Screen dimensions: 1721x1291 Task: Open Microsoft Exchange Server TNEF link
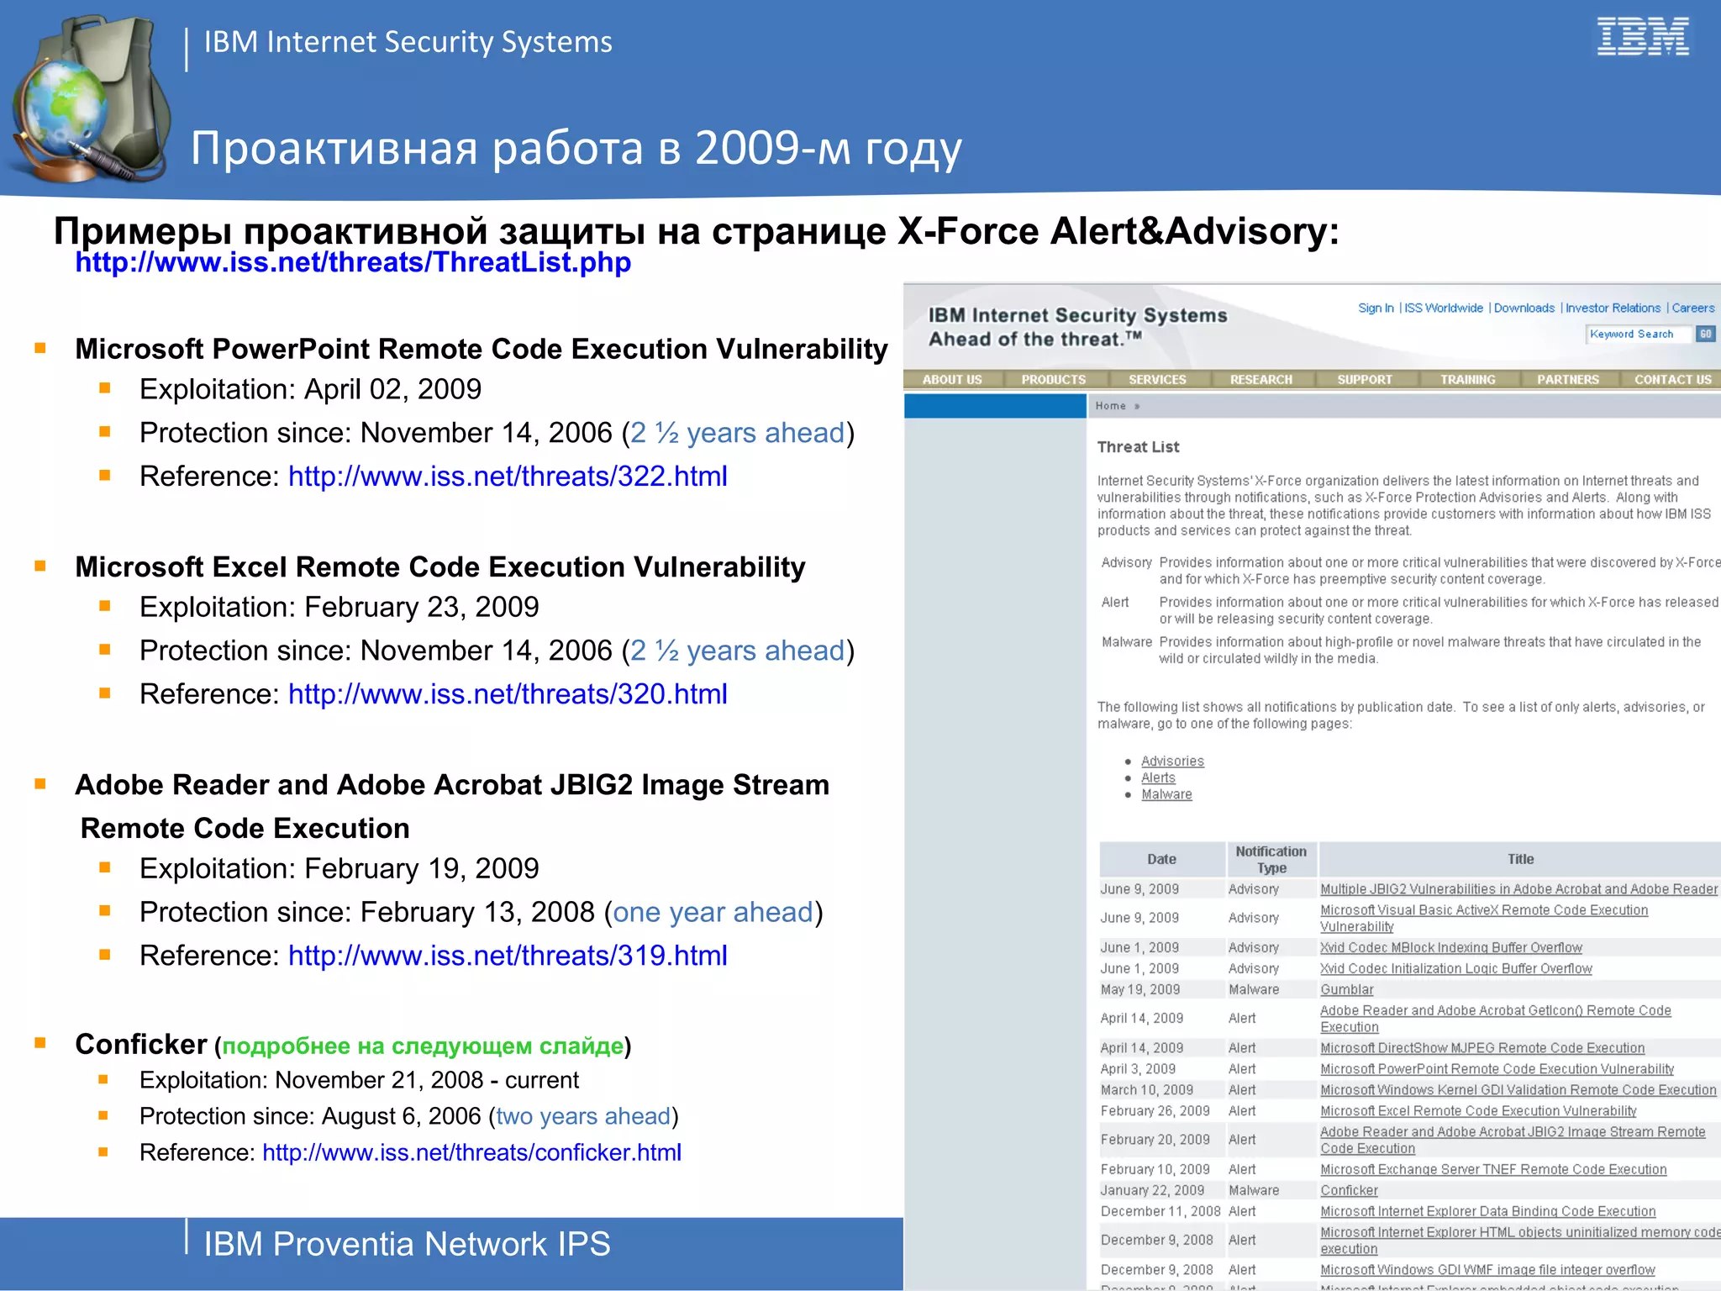coord(1493,1170)
